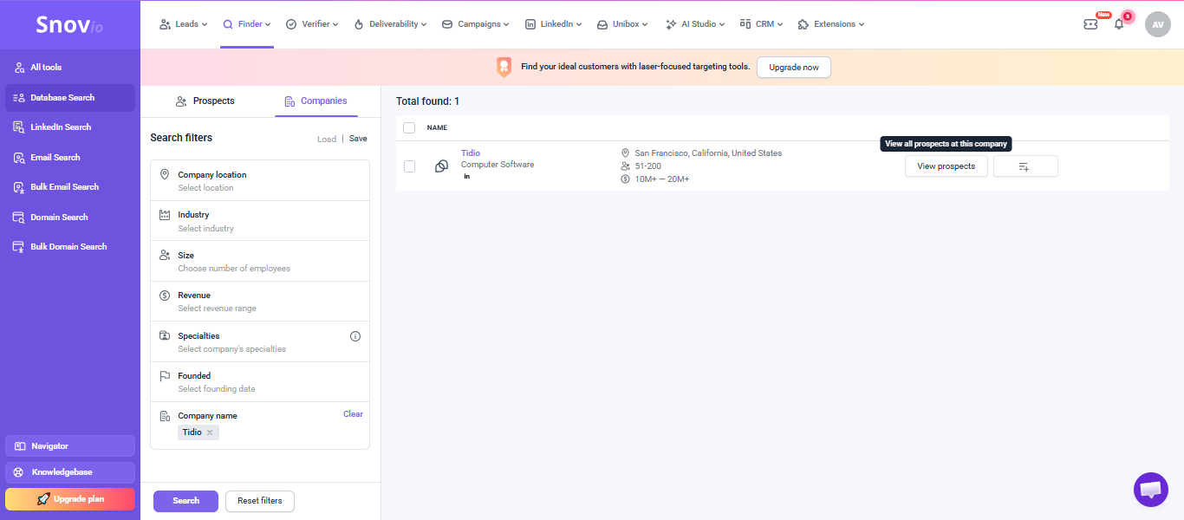The width and height of the screenshot is (1184, 520).
Task: Toggle the select-all checkbox in header
Action: click(409, 127)
